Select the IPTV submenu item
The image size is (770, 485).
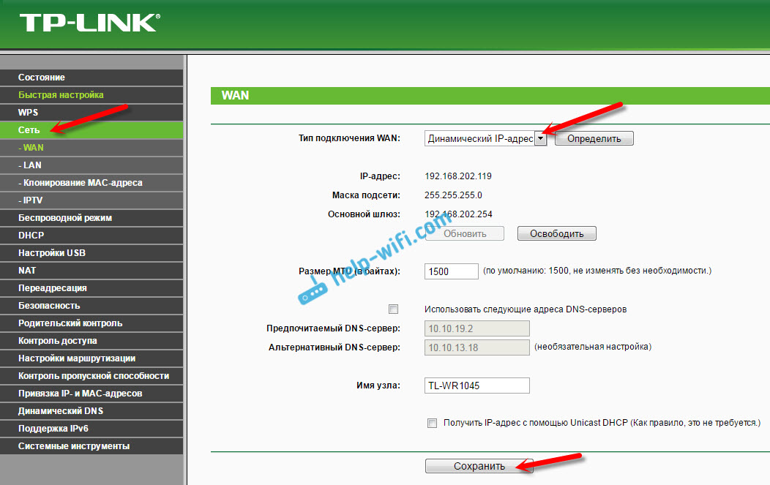click(x=33, y=200)
